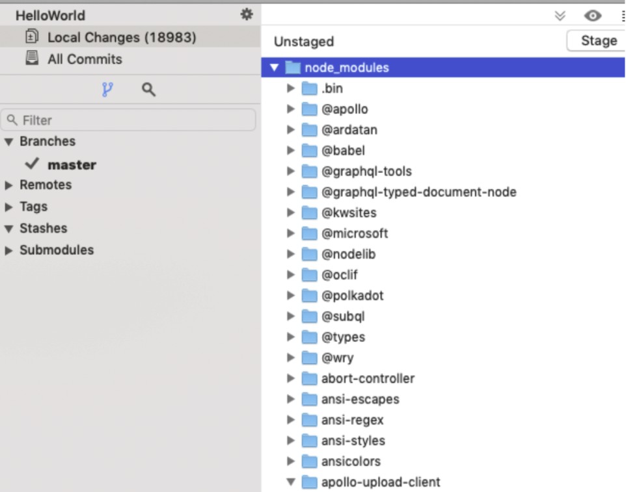Expand the @apollo folder
This screenshot has width=626, height=492.
[290, 109]
